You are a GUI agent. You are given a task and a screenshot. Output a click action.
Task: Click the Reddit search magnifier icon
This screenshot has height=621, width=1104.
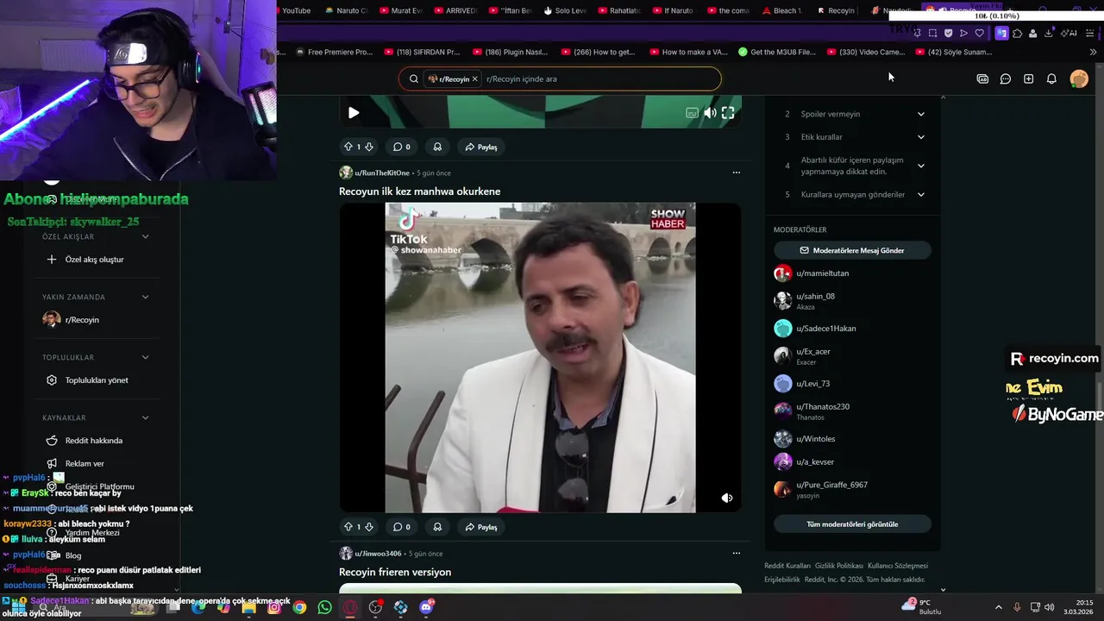(414, 78)
